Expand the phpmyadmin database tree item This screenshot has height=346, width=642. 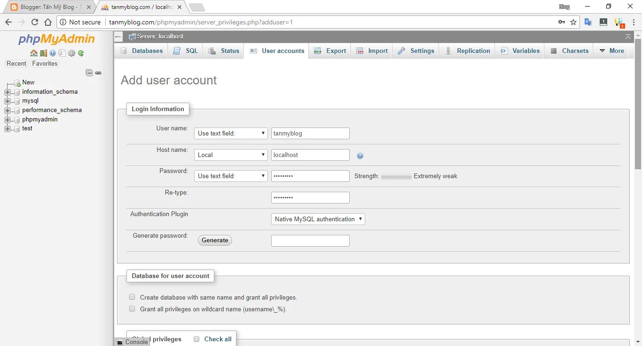pyautogui.click(x=7, y=119)
